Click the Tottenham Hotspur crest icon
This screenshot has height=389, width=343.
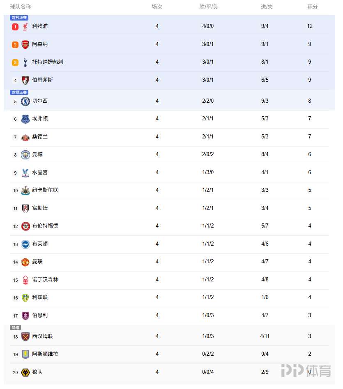pos(25,62)
